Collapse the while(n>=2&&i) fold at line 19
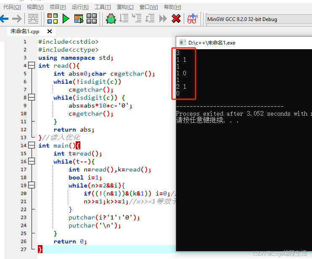 (x=32, y=185)
